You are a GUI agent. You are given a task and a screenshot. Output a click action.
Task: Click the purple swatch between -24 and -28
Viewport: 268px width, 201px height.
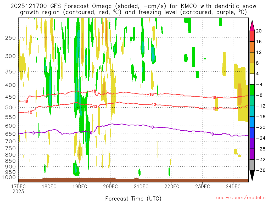(252, 143)
